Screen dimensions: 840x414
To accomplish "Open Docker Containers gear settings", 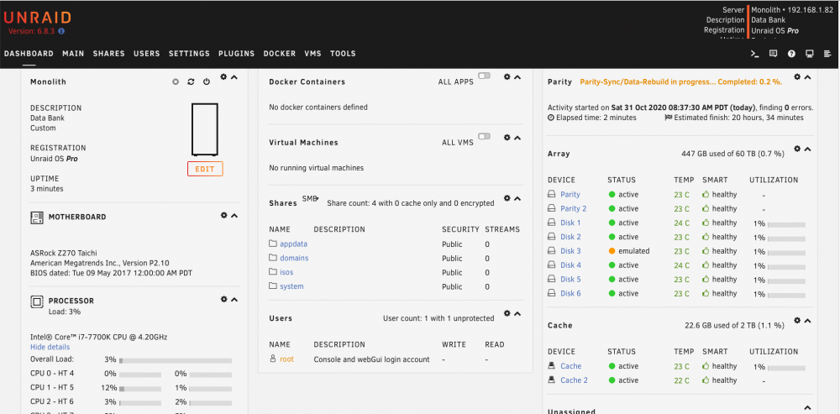I will tap(507, 77).
